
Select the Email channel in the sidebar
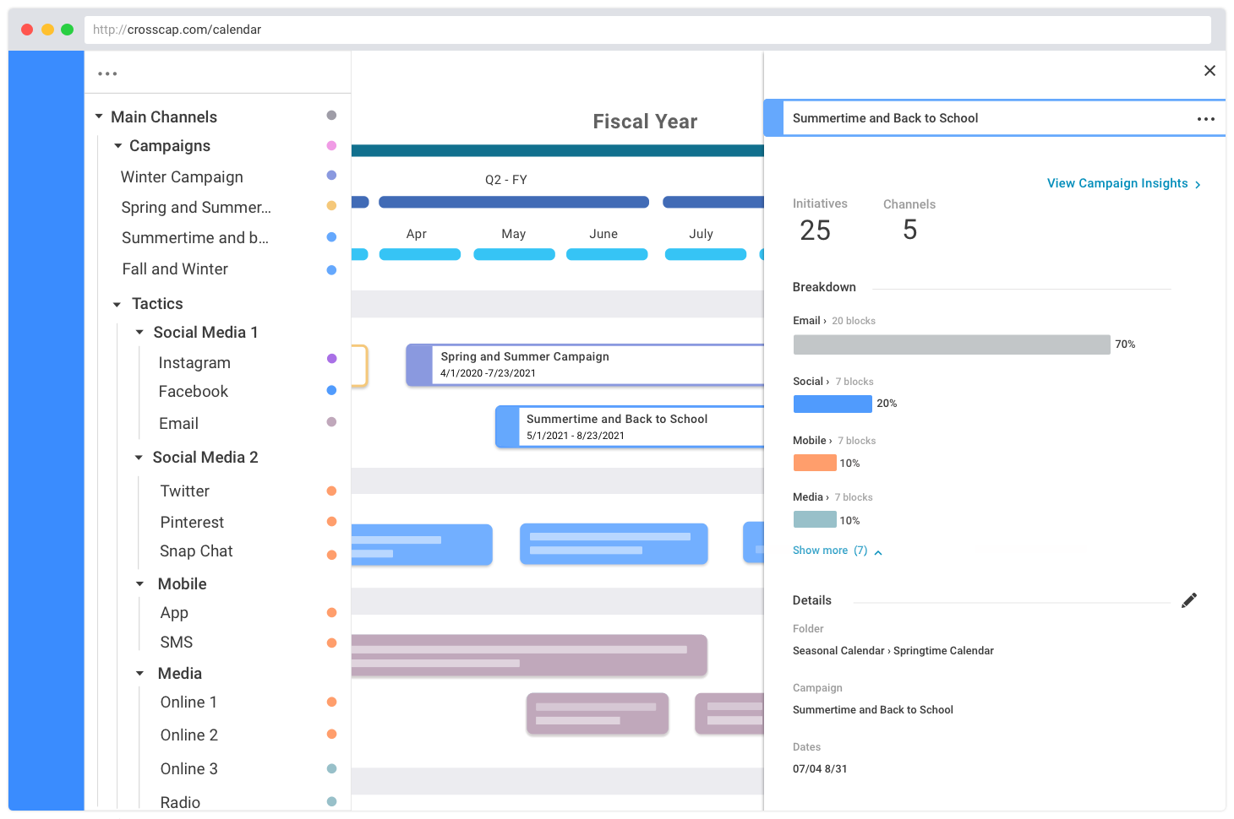(x=178, y=424)
